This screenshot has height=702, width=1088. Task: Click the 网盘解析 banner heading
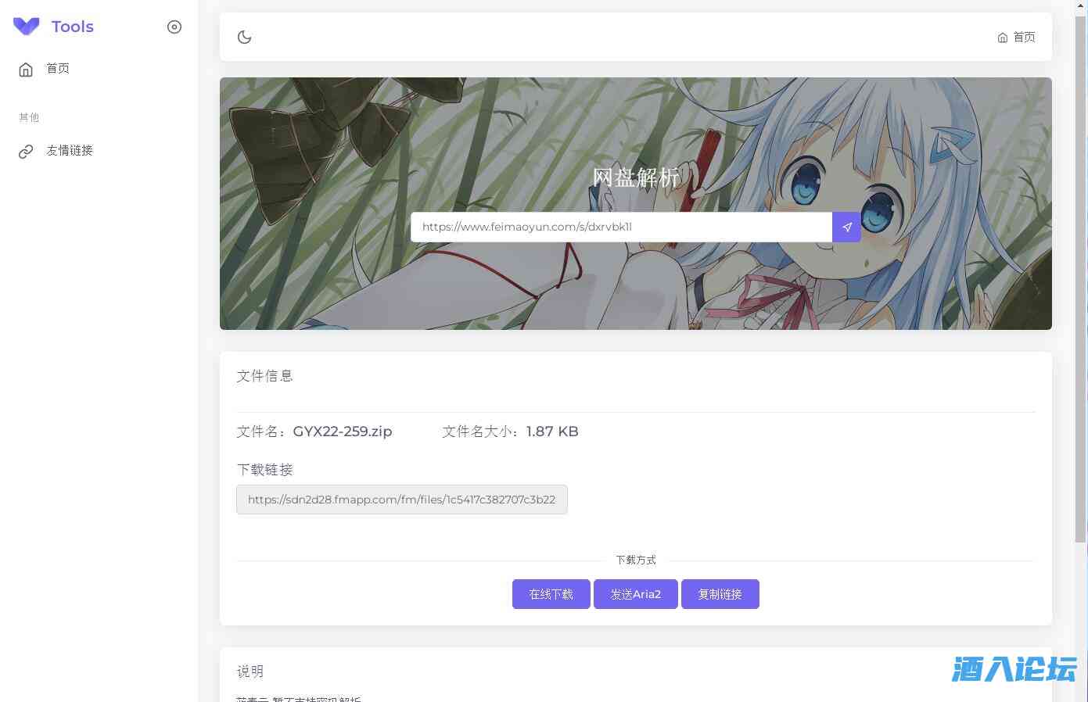click(x=636, y=177)
